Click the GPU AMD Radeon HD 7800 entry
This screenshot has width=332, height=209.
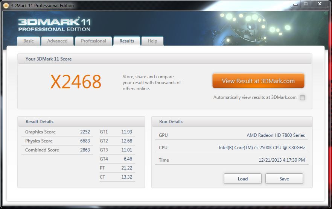click(x=231, y=135)
